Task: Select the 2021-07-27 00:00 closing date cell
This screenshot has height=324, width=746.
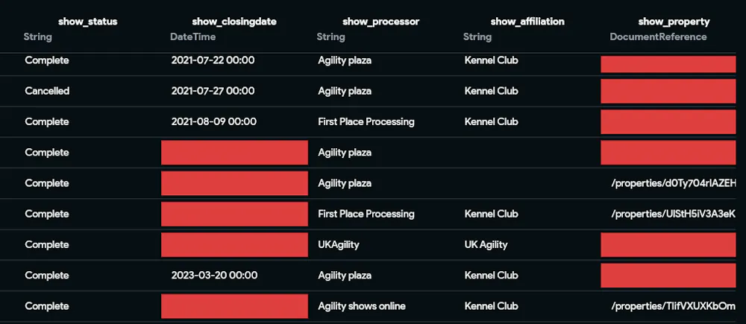Action: pos(213,91)
